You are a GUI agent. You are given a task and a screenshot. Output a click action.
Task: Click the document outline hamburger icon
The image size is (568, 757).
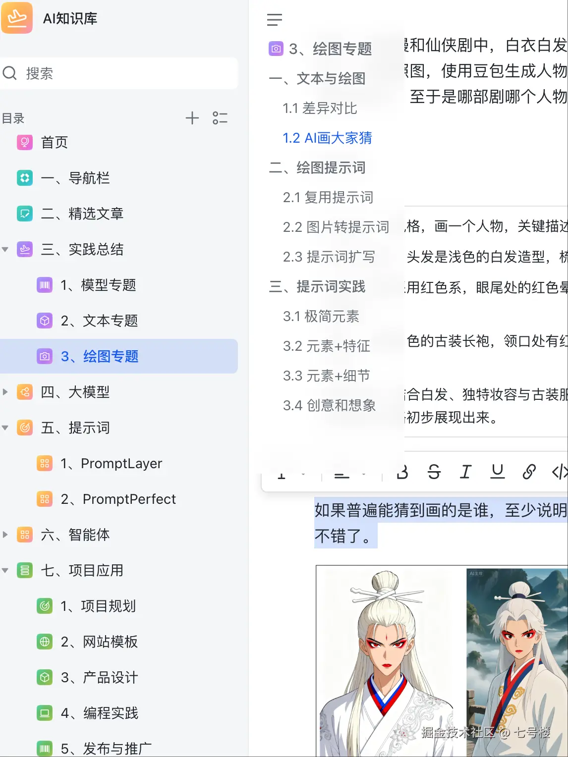click(275, 20)
